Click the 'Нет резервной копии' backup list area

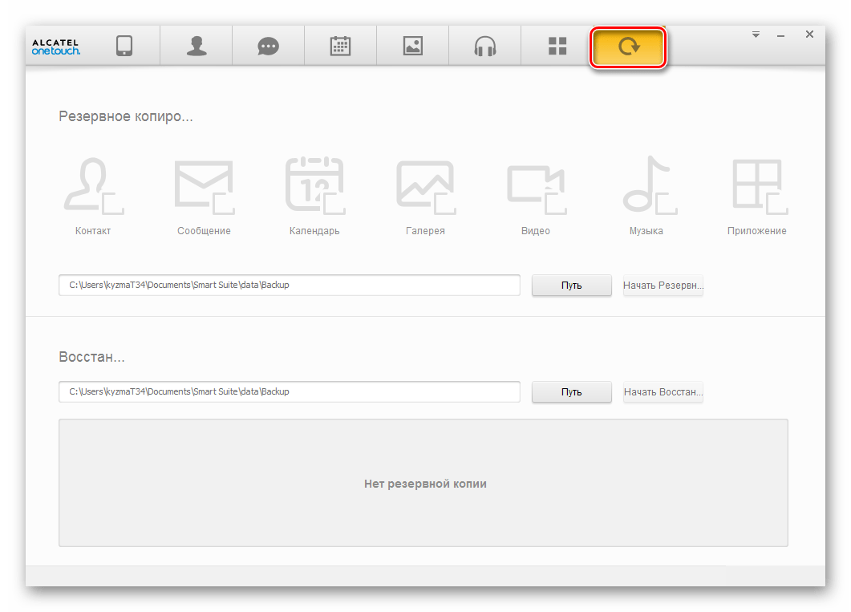click(x=423, y=483)
